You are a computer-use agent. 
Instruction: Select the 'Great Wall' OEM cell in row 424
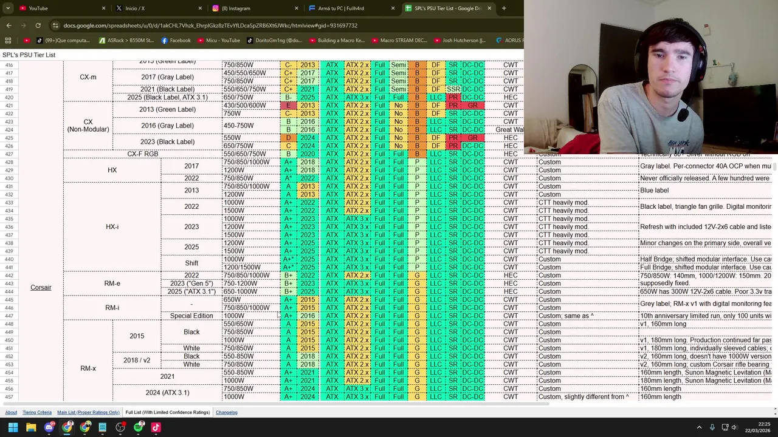pos(509,130)
